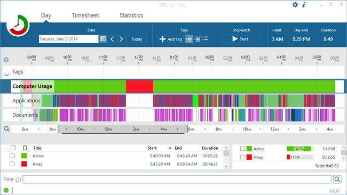Open settings gear in title bar
347x195 pixels.
(295, 5)
